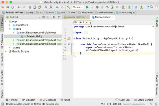This screenshot has height=106, width=159.
Task: Click the Copy icon in toolbar
Action: pyautogui.click(x=35, y=7)
